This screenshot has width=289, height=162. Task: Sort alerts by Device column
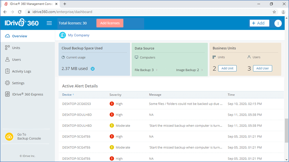click(68, 95)
